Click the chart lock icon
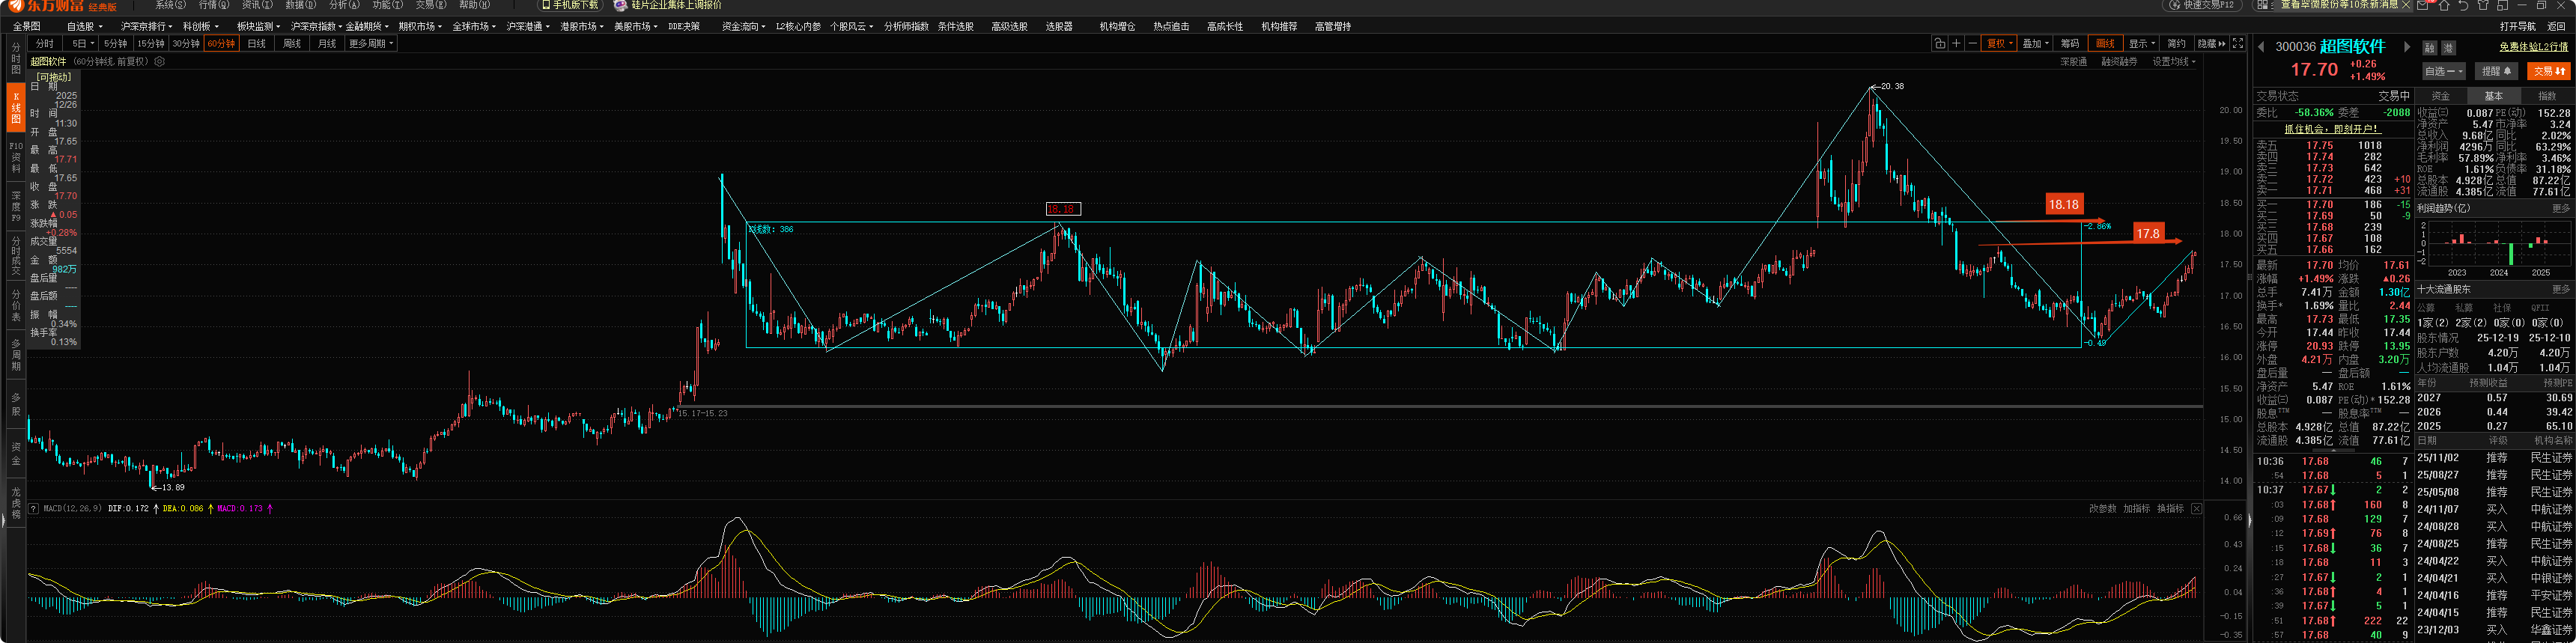The image size is (2576, 643). tap(1939, 43)
